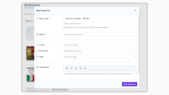The height and width of the screenshot is (95, 169).
Task: Open the Select levels dropdown
Action: 100,45
